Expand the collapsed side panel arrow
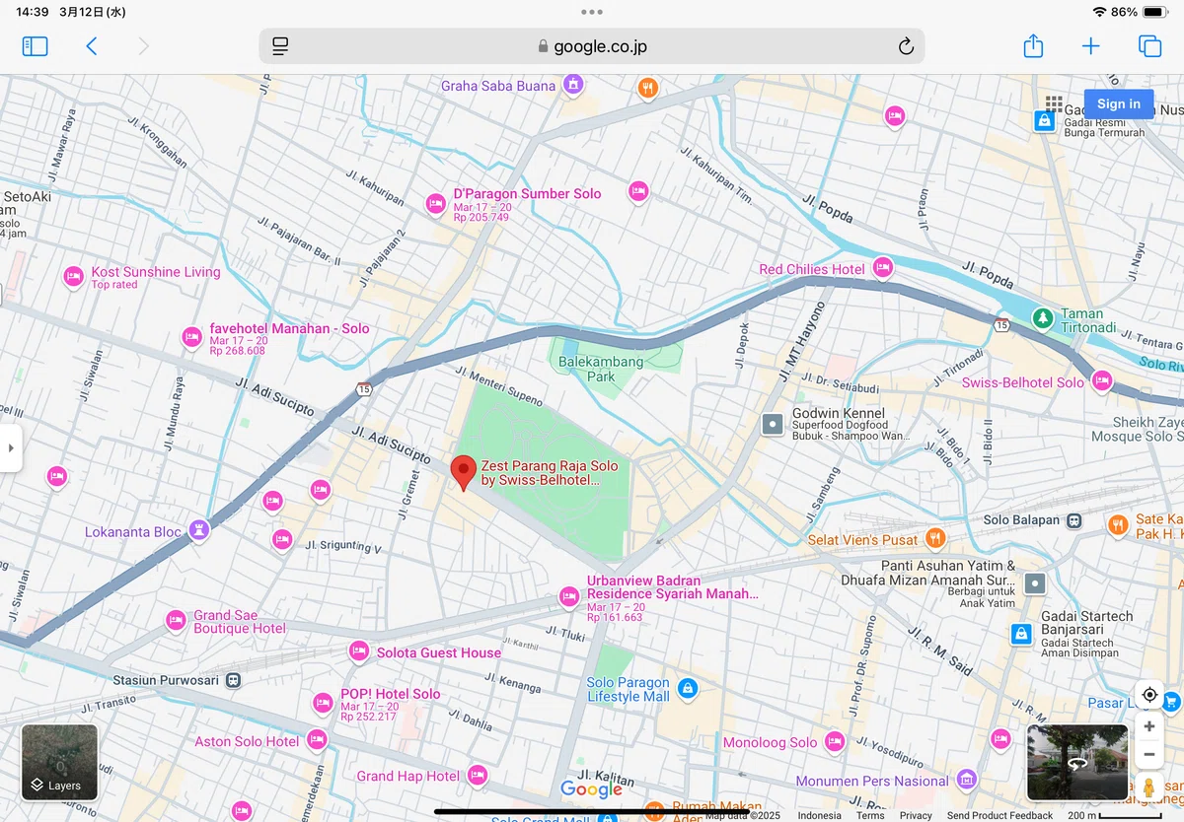1184x822 pixels. (11, 448)
